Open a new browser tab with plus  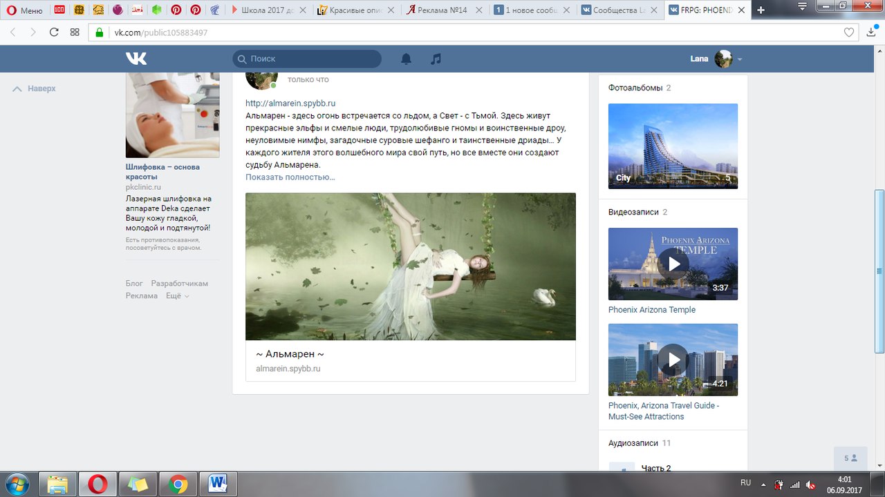[761, 10]
